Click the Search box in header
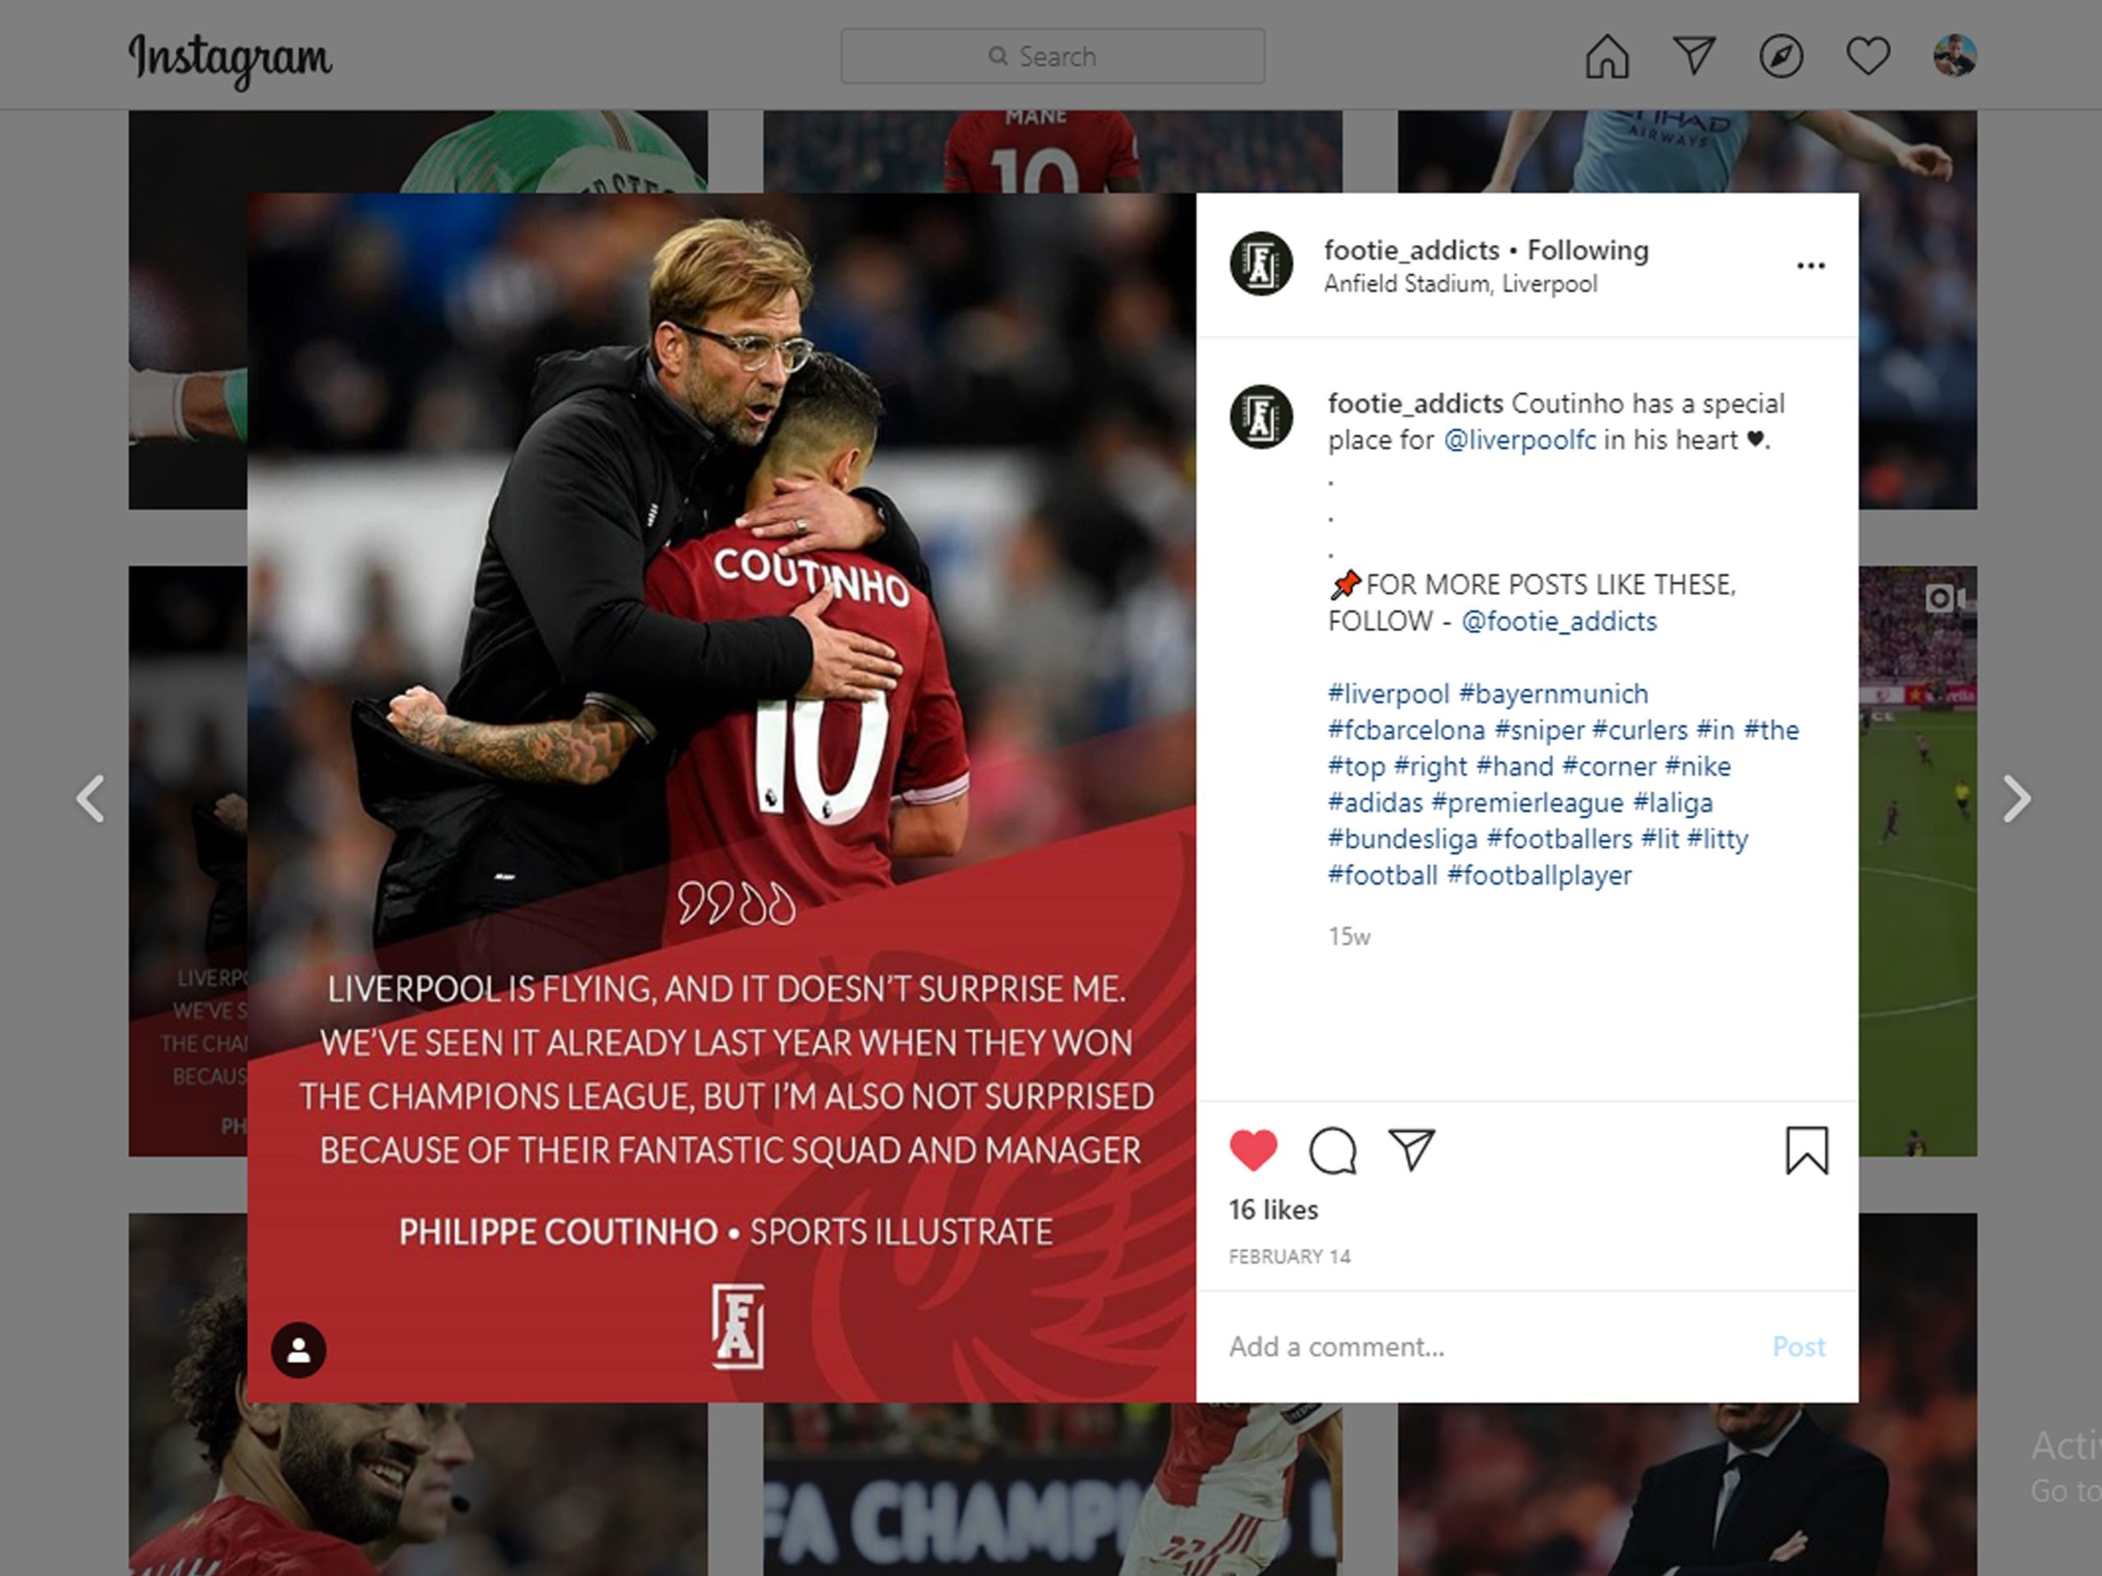The width and height of the screenshot is (2102, 1576). pos(1053,56)
